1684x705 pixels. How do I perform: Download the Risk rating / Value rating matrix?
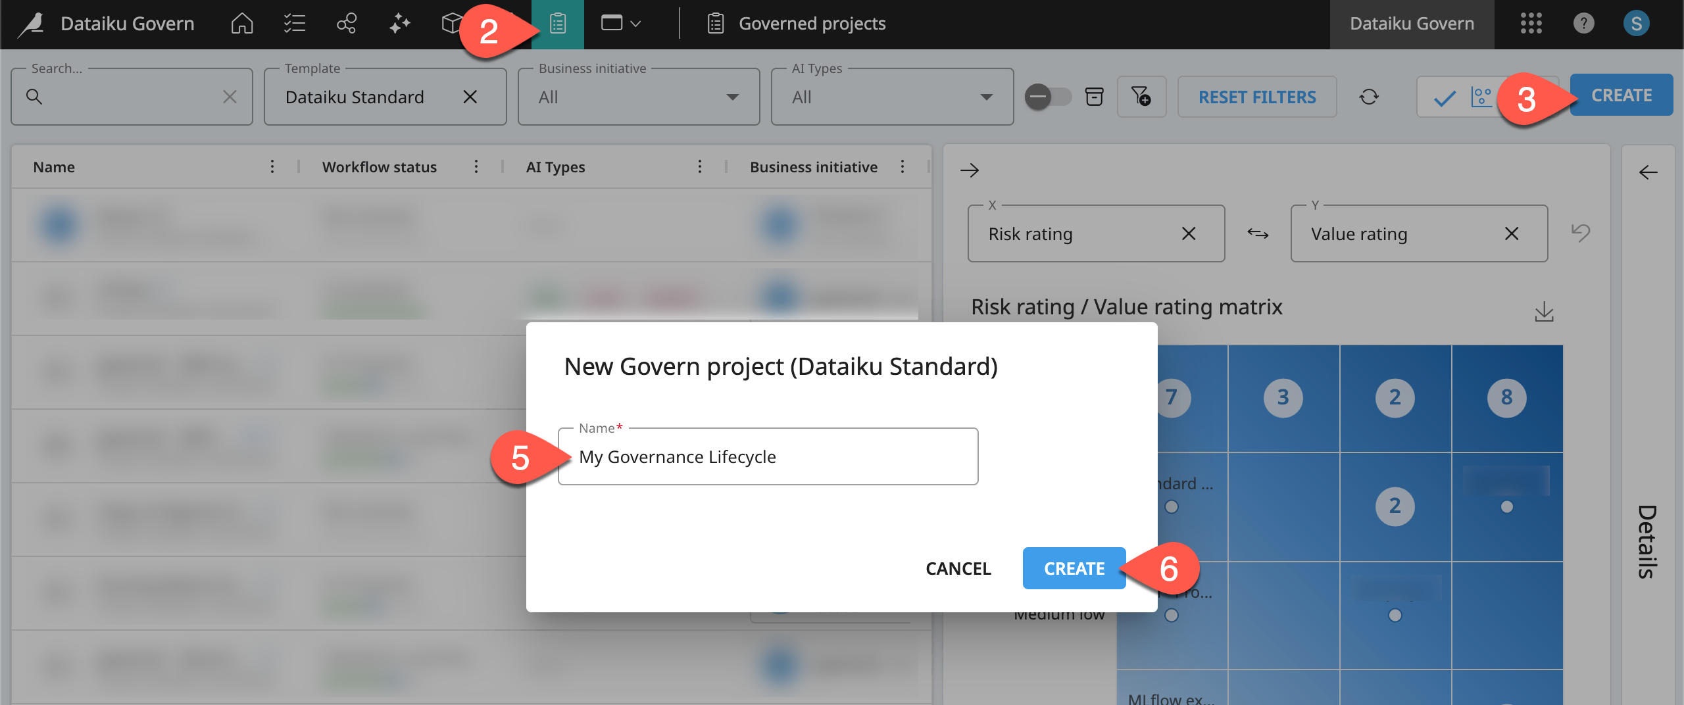pyautogui.click(x=1545, y=312)
